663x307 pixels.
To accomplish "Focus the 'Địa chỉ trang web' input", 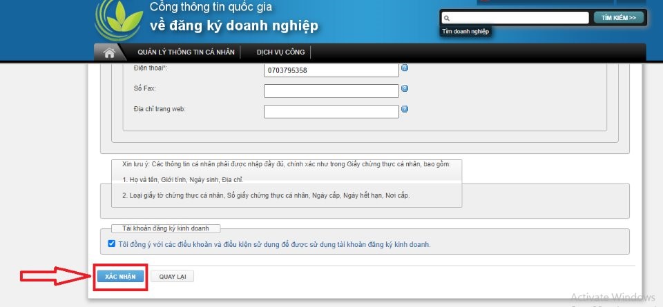I will click(331, 111).
